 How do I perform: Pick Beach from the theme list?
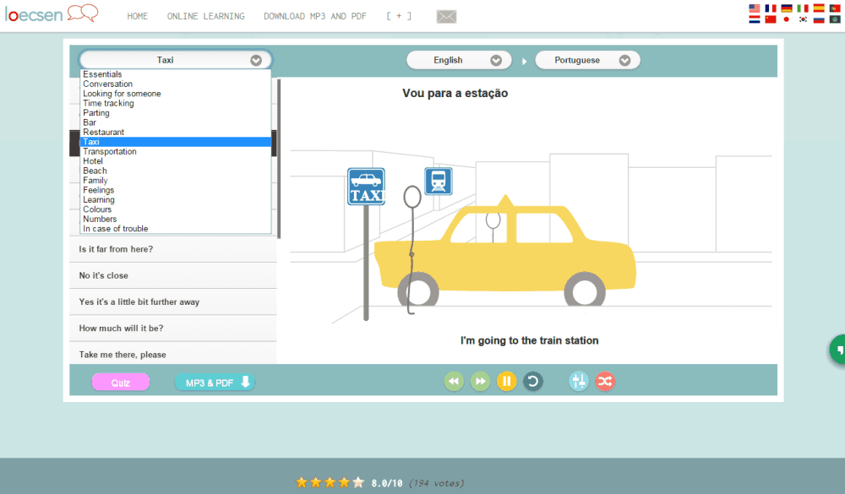coord(176,171)
